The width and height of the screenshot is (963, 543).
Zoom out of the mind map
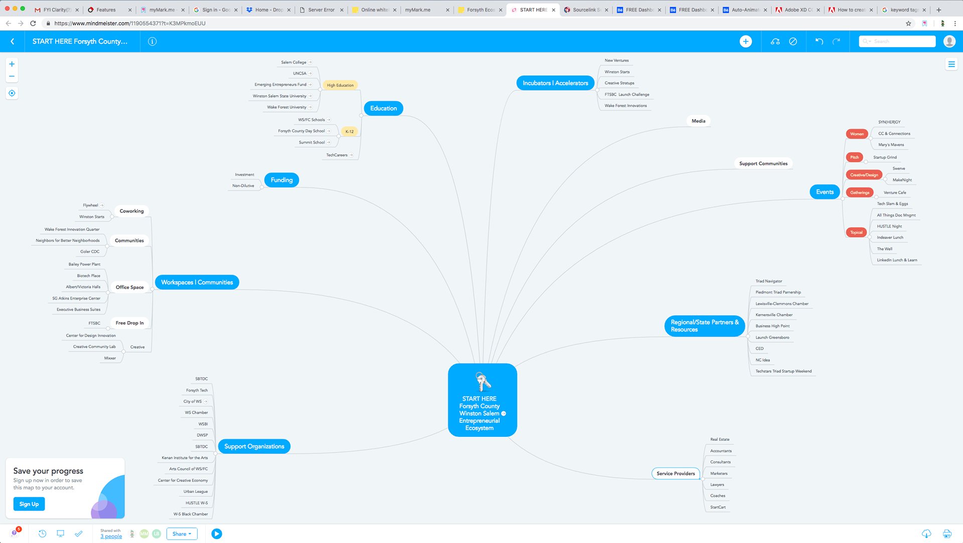tap(12, 77)
